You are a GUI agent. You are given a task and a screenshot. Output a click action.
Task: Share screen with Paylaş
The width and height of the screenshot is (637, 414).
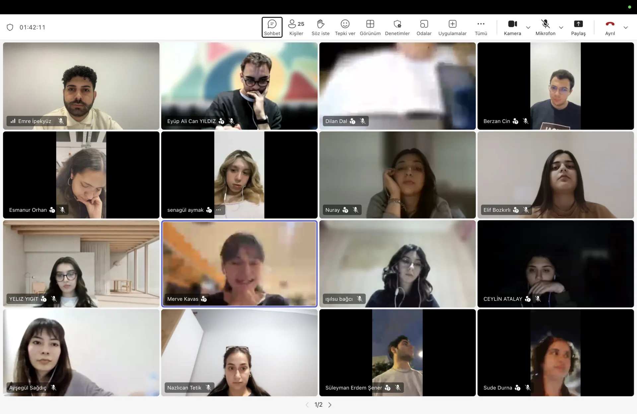[x=578, y=27]
